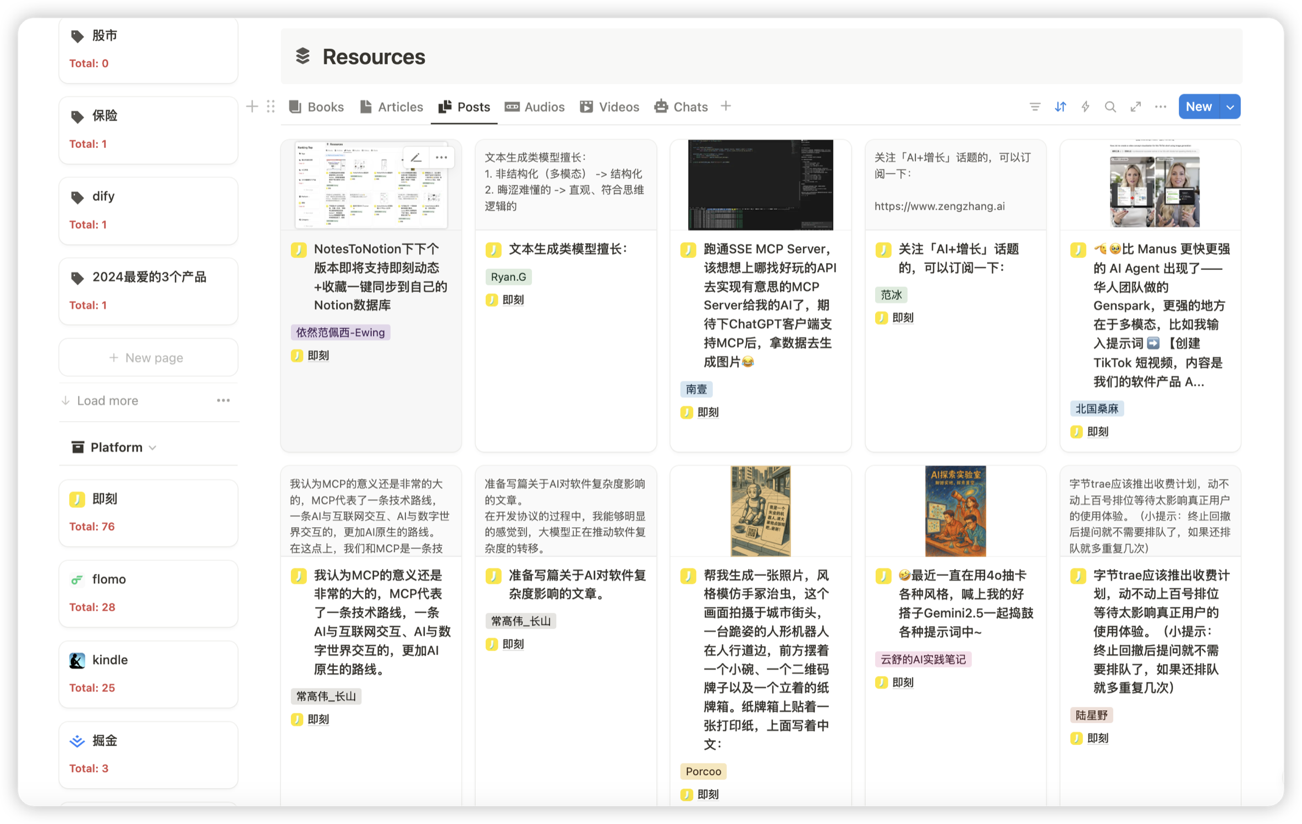Click the search magnifier icon

pyautogui.click(x=1110, y=107)
